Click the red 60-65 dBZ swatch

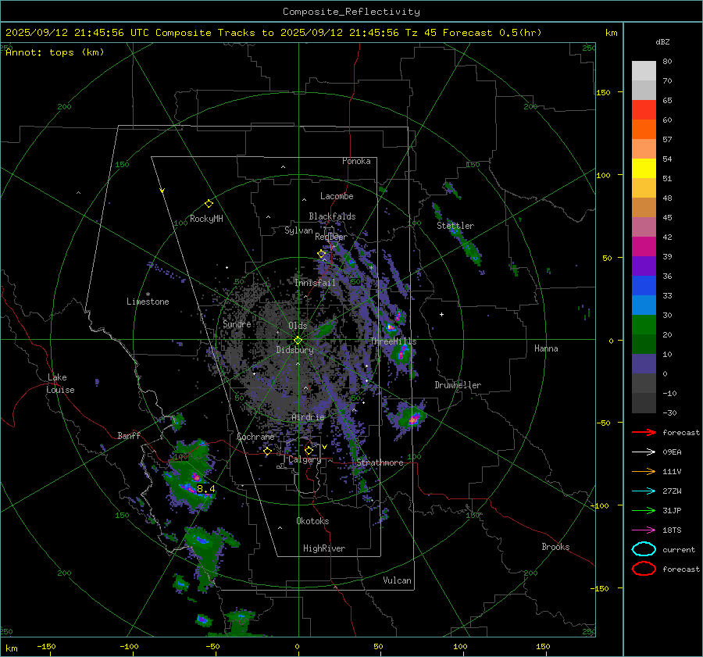(x=644, y=110)
